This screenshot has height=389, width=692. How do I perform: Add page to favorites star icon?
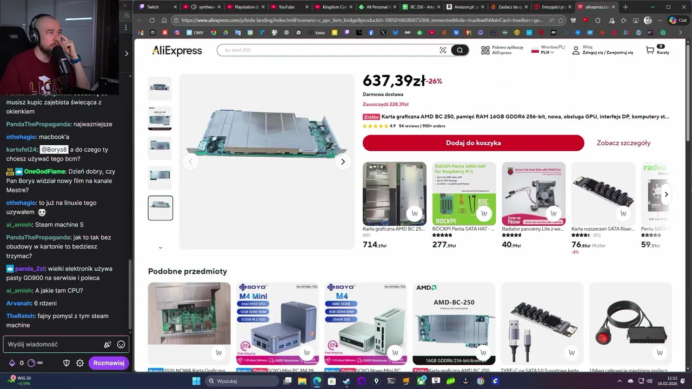[x=561, y=21]
